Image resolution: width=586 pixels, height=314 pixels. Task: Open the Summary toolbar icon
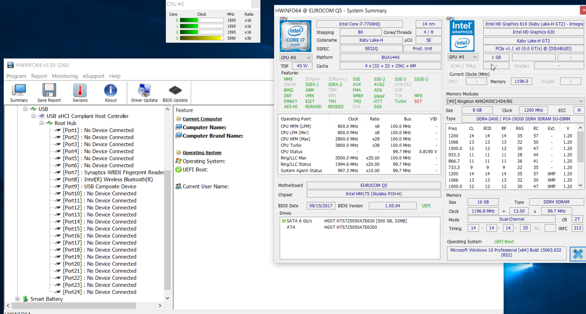pos(19,93)
